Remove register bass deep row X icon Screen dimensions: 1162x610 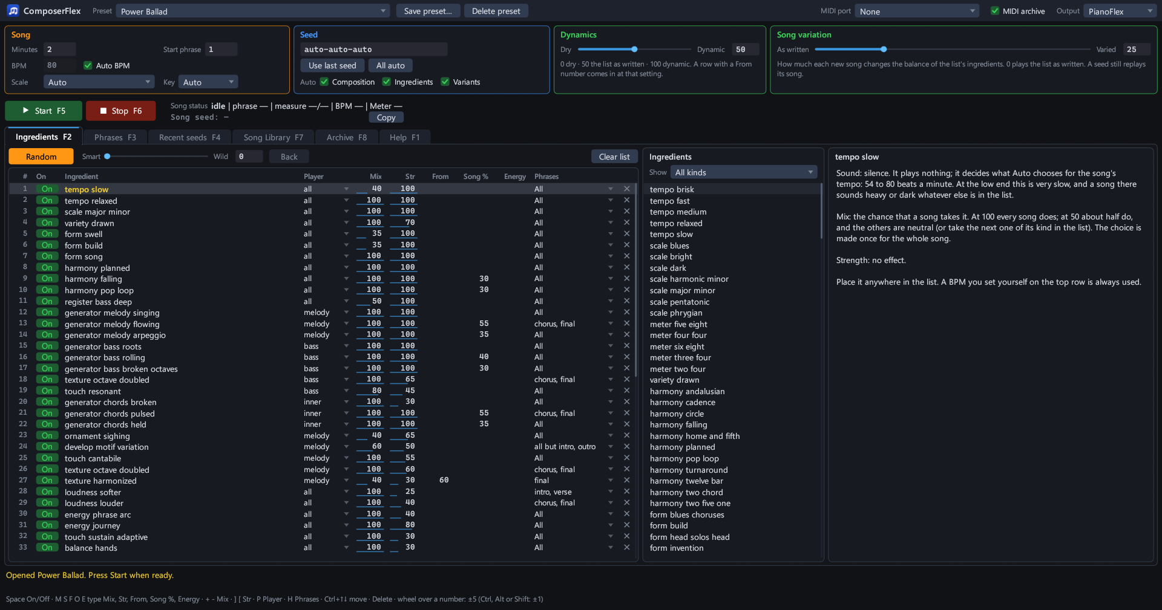pyautogui.click(x=626, y=302)
